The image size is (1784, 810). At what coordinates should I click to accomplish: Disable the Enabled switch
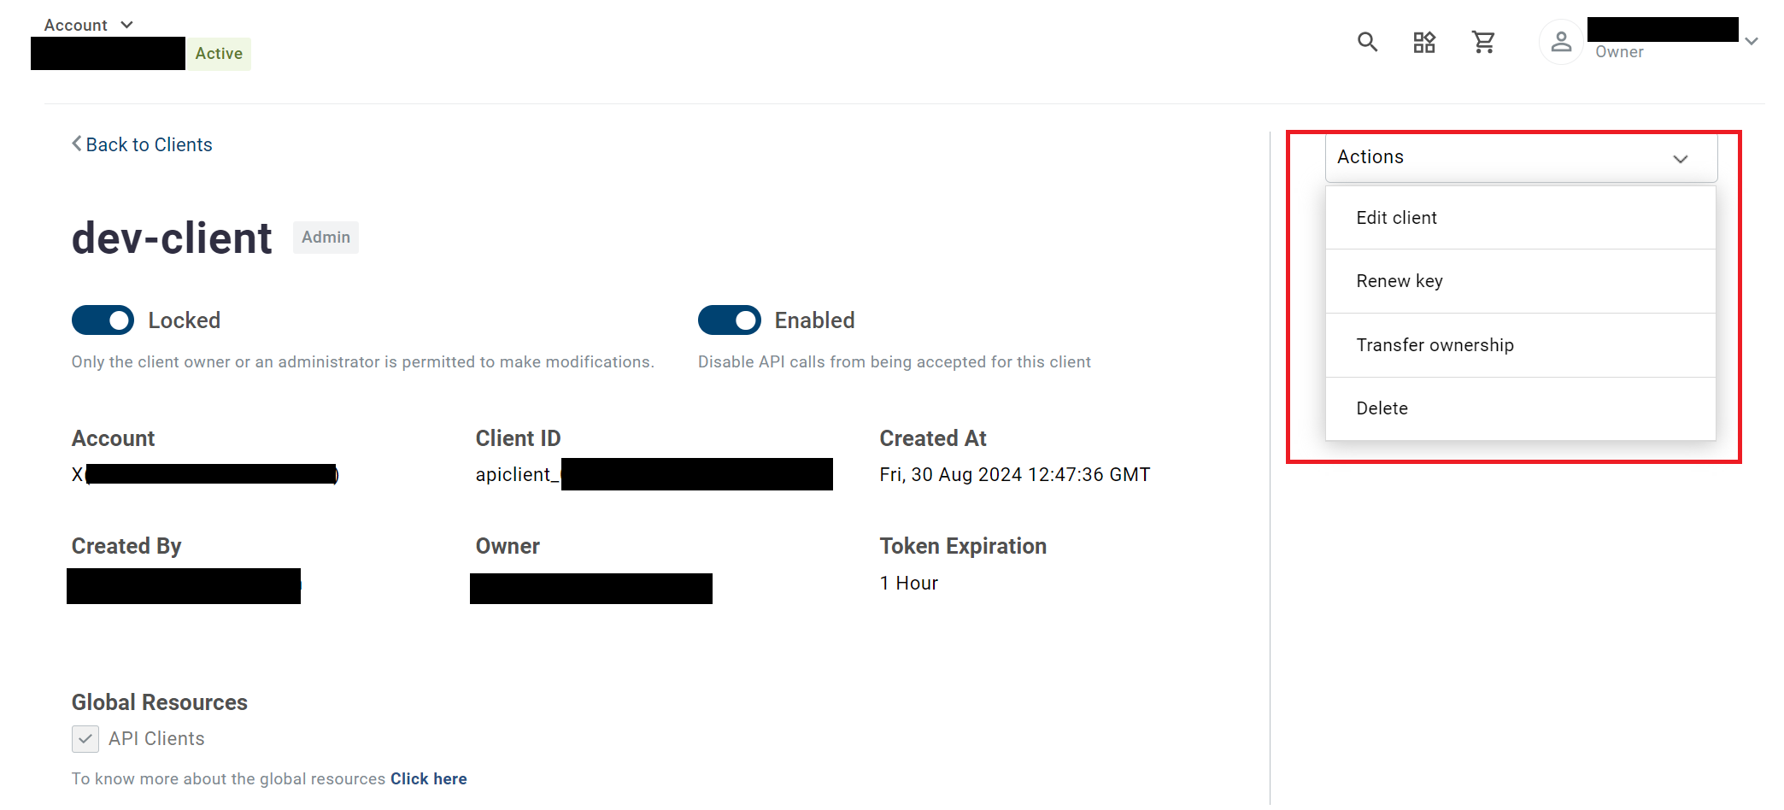pyautogui.click(x=729, y=320)
